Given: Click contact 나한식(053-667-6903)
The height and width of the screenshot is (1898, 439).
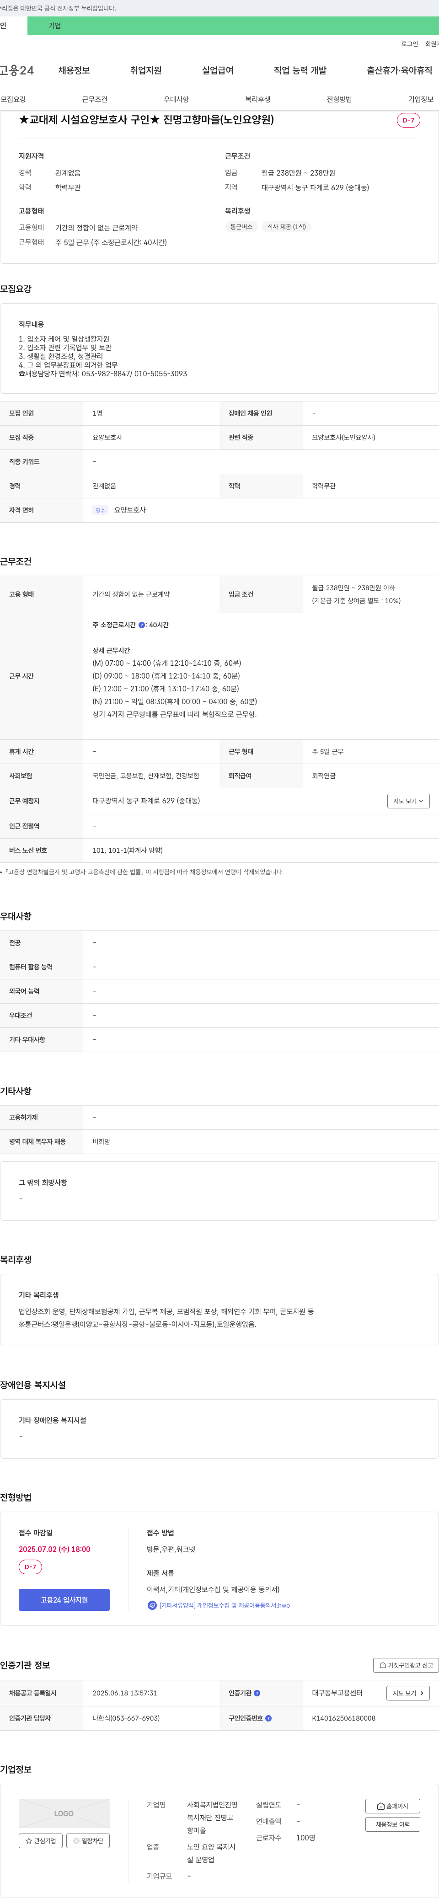Looking at the screenshot, I should pos(126,1718).
